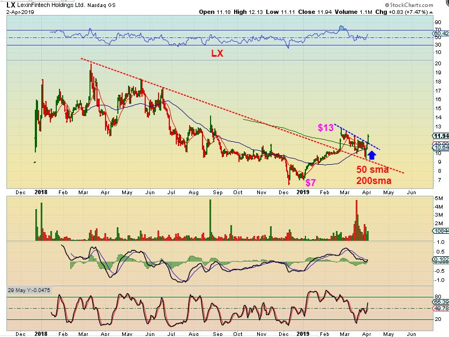Click the 90 label on the RSI axis
The image size is (449, 337).
click(x=438, y=22)
